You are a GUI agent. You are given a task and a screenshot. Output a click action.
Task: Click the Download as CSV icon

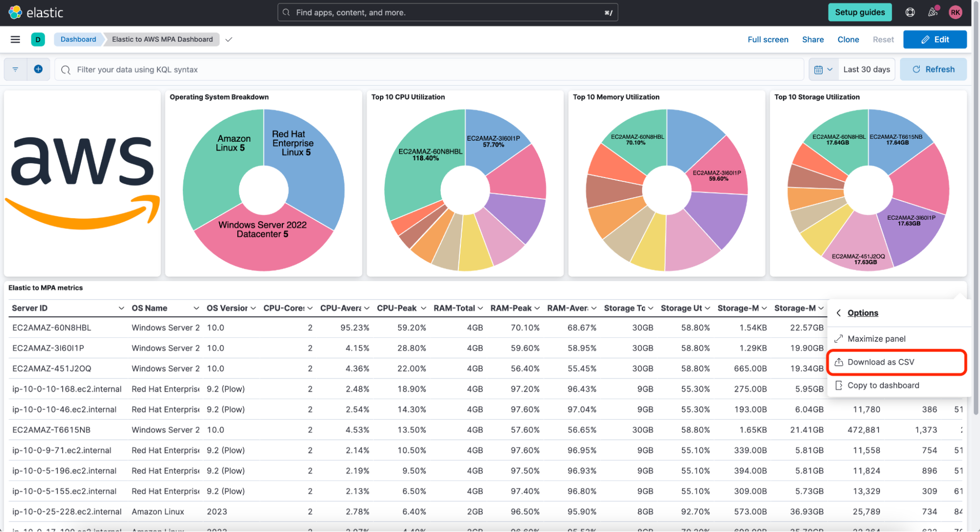tap(839, 362)
